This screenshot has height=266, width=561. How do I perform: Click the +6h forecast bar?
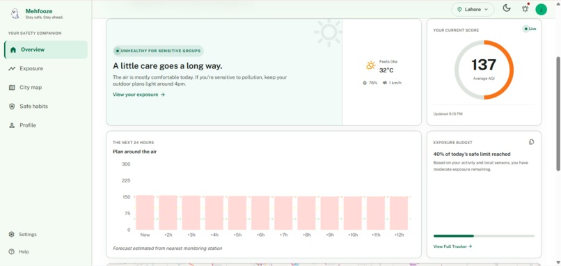[x=260, y=213]
